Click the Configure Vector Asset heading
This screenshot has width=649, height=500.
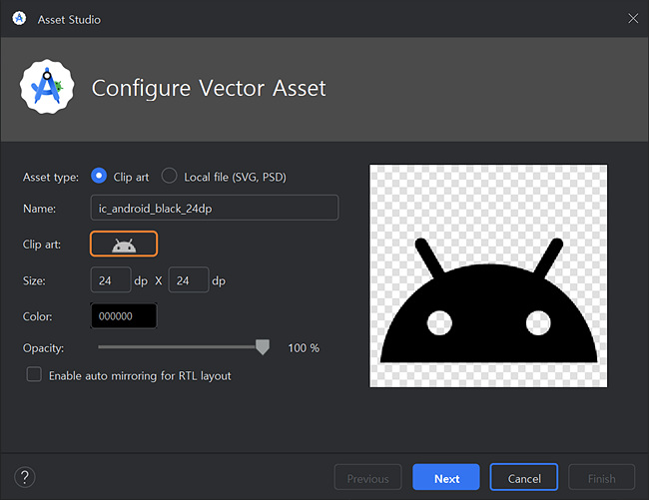209,88
